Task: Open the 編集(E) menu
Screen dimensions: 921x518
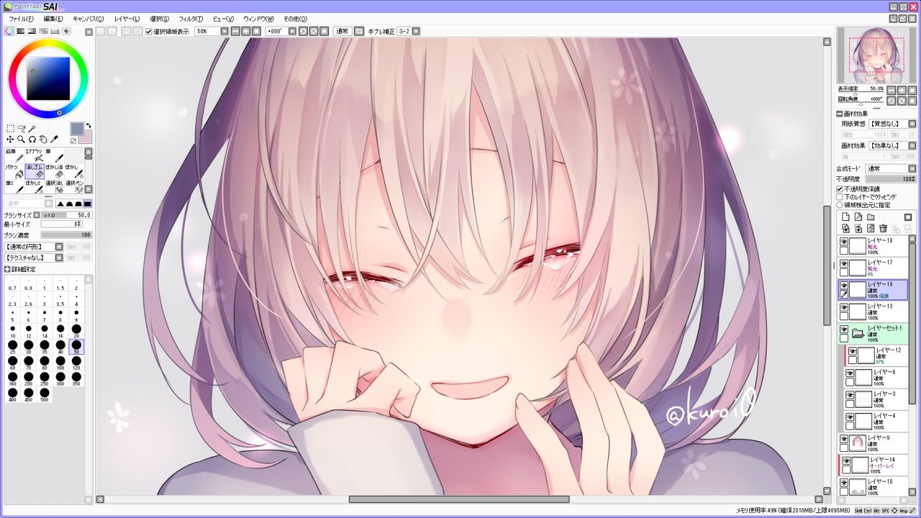Action: tap(53, 19)
